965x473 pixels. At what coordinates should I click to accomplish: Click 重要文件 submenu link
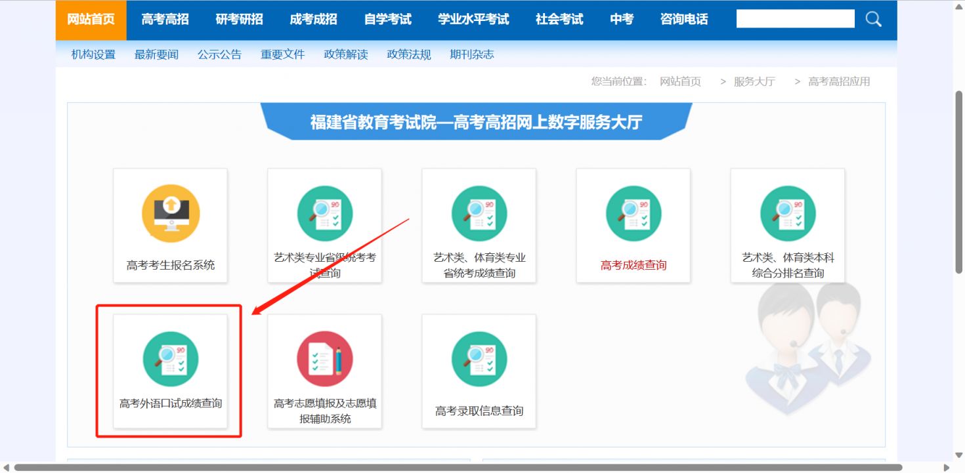point(282,54)
